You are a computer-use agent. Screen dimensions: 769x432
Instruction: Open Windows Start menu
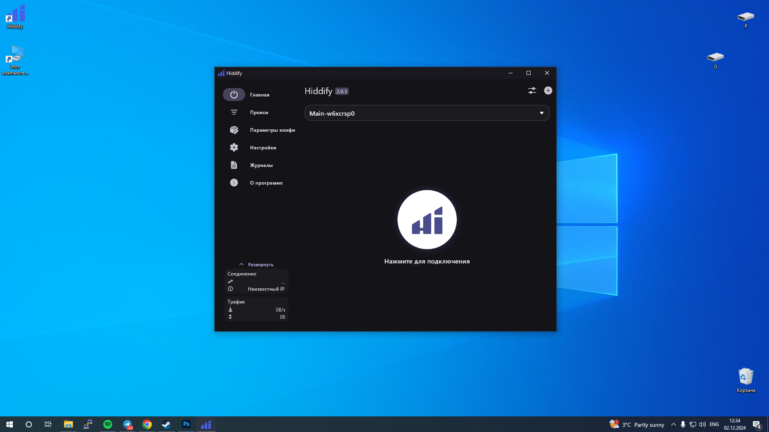[10, 424]
